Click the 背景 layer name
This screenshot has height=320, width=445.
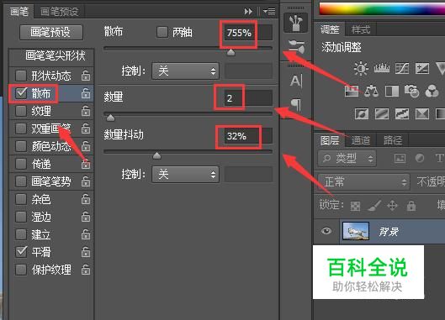(x=389, y=232)
